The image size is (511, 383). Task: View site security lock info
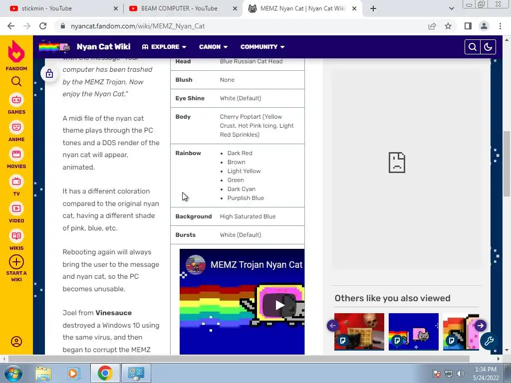click(x=63, y=26)
